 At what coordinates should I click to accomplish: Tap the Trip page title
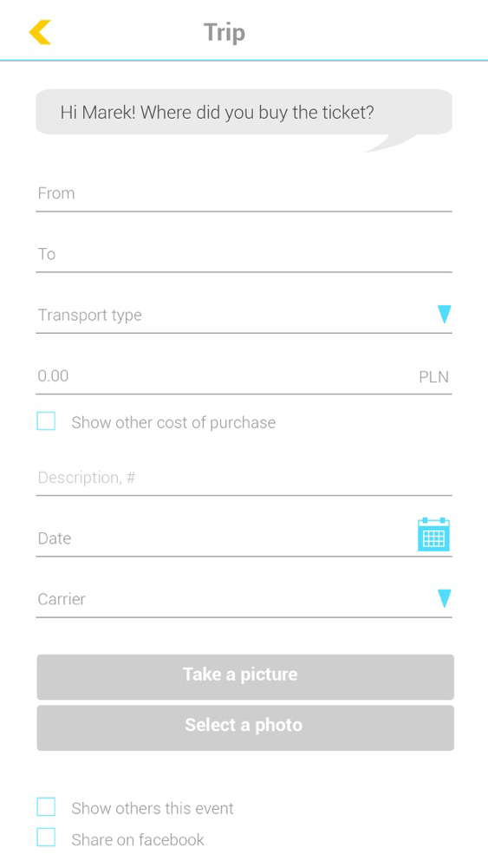pos(224,33)
